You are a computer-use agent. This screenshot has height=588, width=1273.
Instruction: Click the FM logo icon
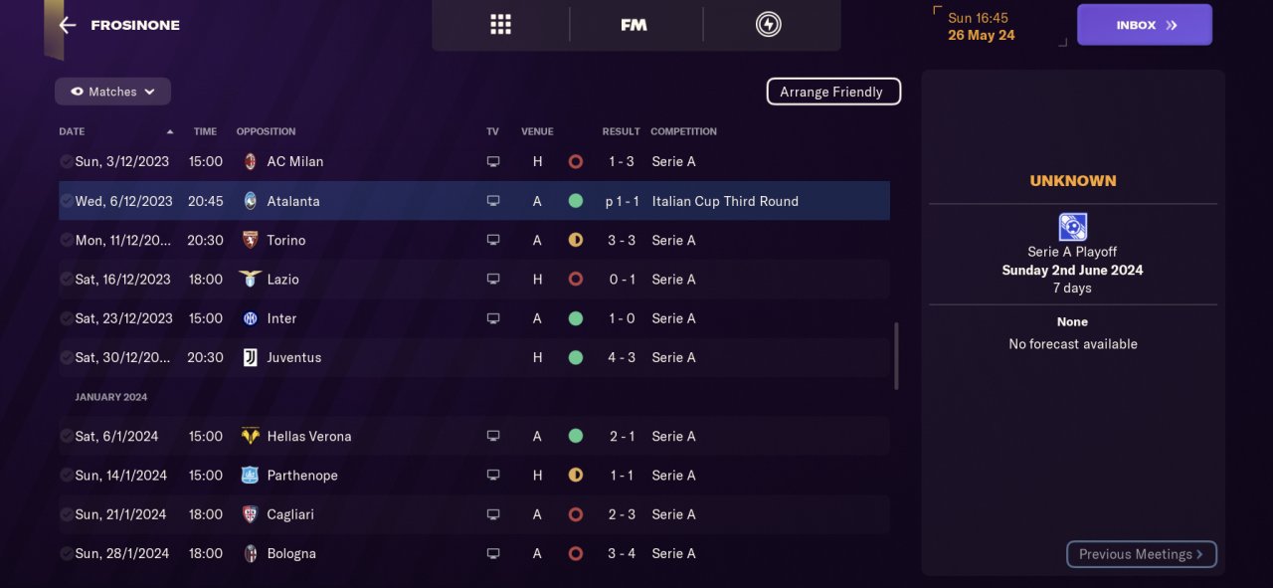[634, 25]
